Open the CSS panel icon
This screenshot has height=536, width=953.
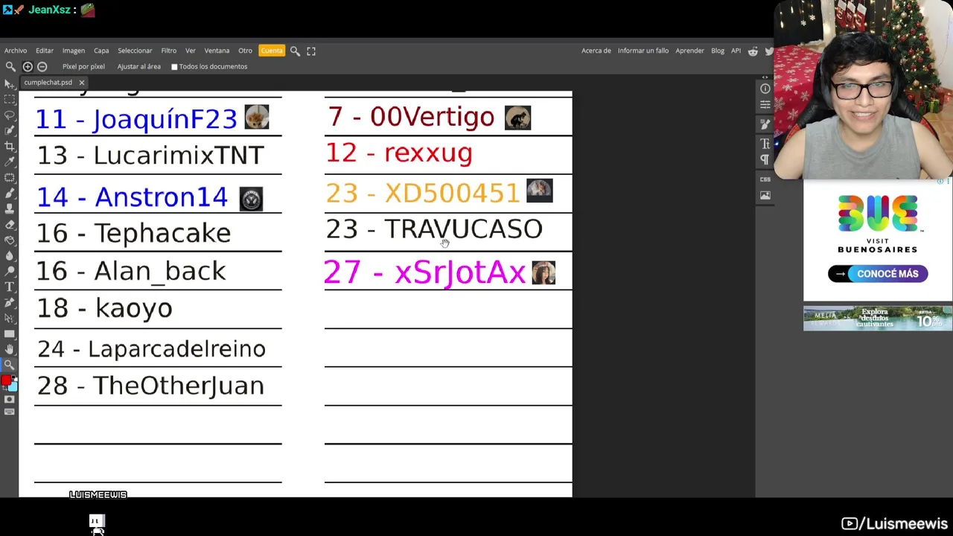765,179
